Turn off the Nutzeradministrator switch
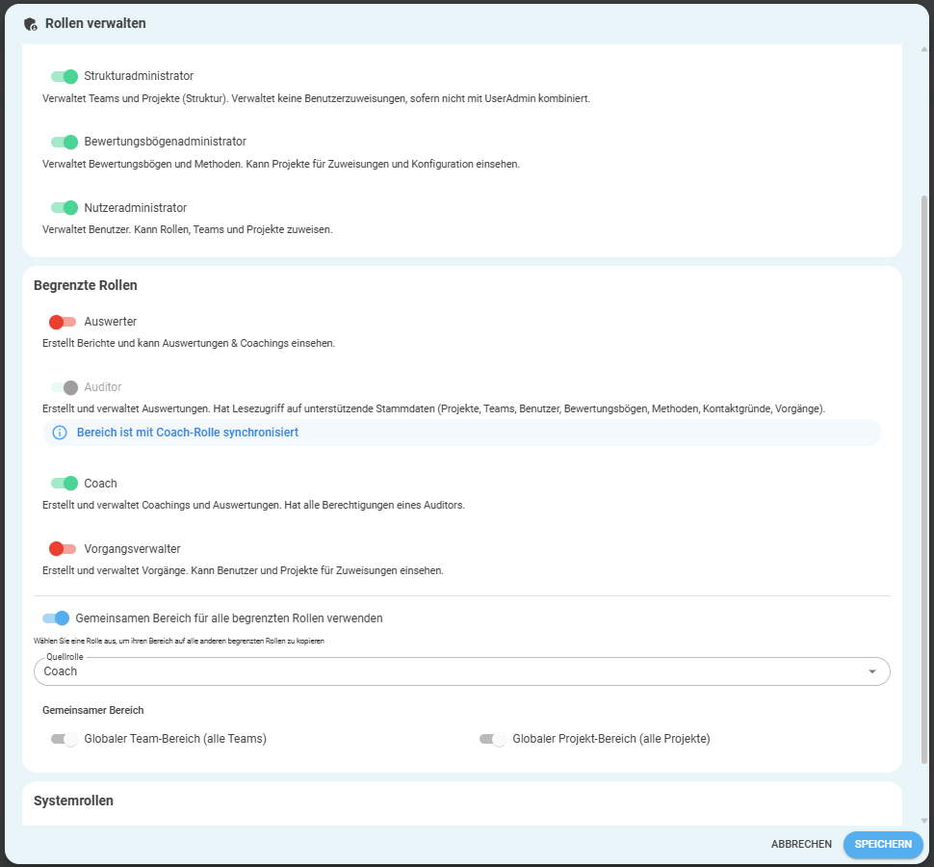 tap(65, 207)
